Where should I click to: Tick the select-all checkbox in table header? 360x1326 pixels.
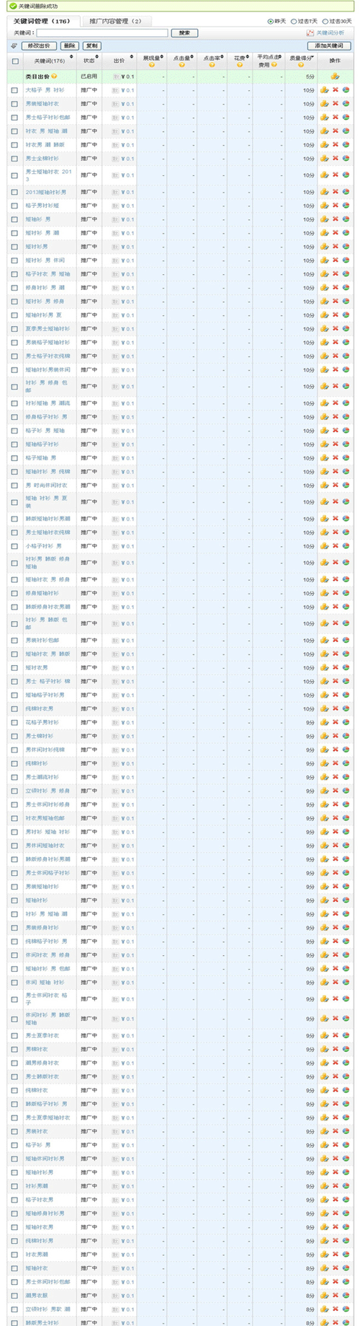15,61
